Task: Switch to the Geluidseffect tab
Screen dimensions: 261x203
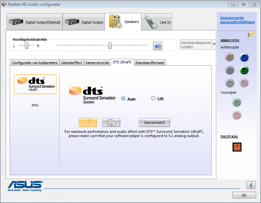Action: pyautogui.click(x=71, y=63)
